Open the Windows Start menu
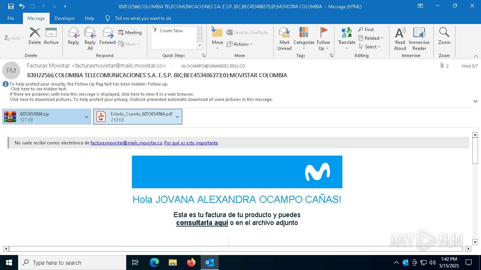 coord(9,262)
